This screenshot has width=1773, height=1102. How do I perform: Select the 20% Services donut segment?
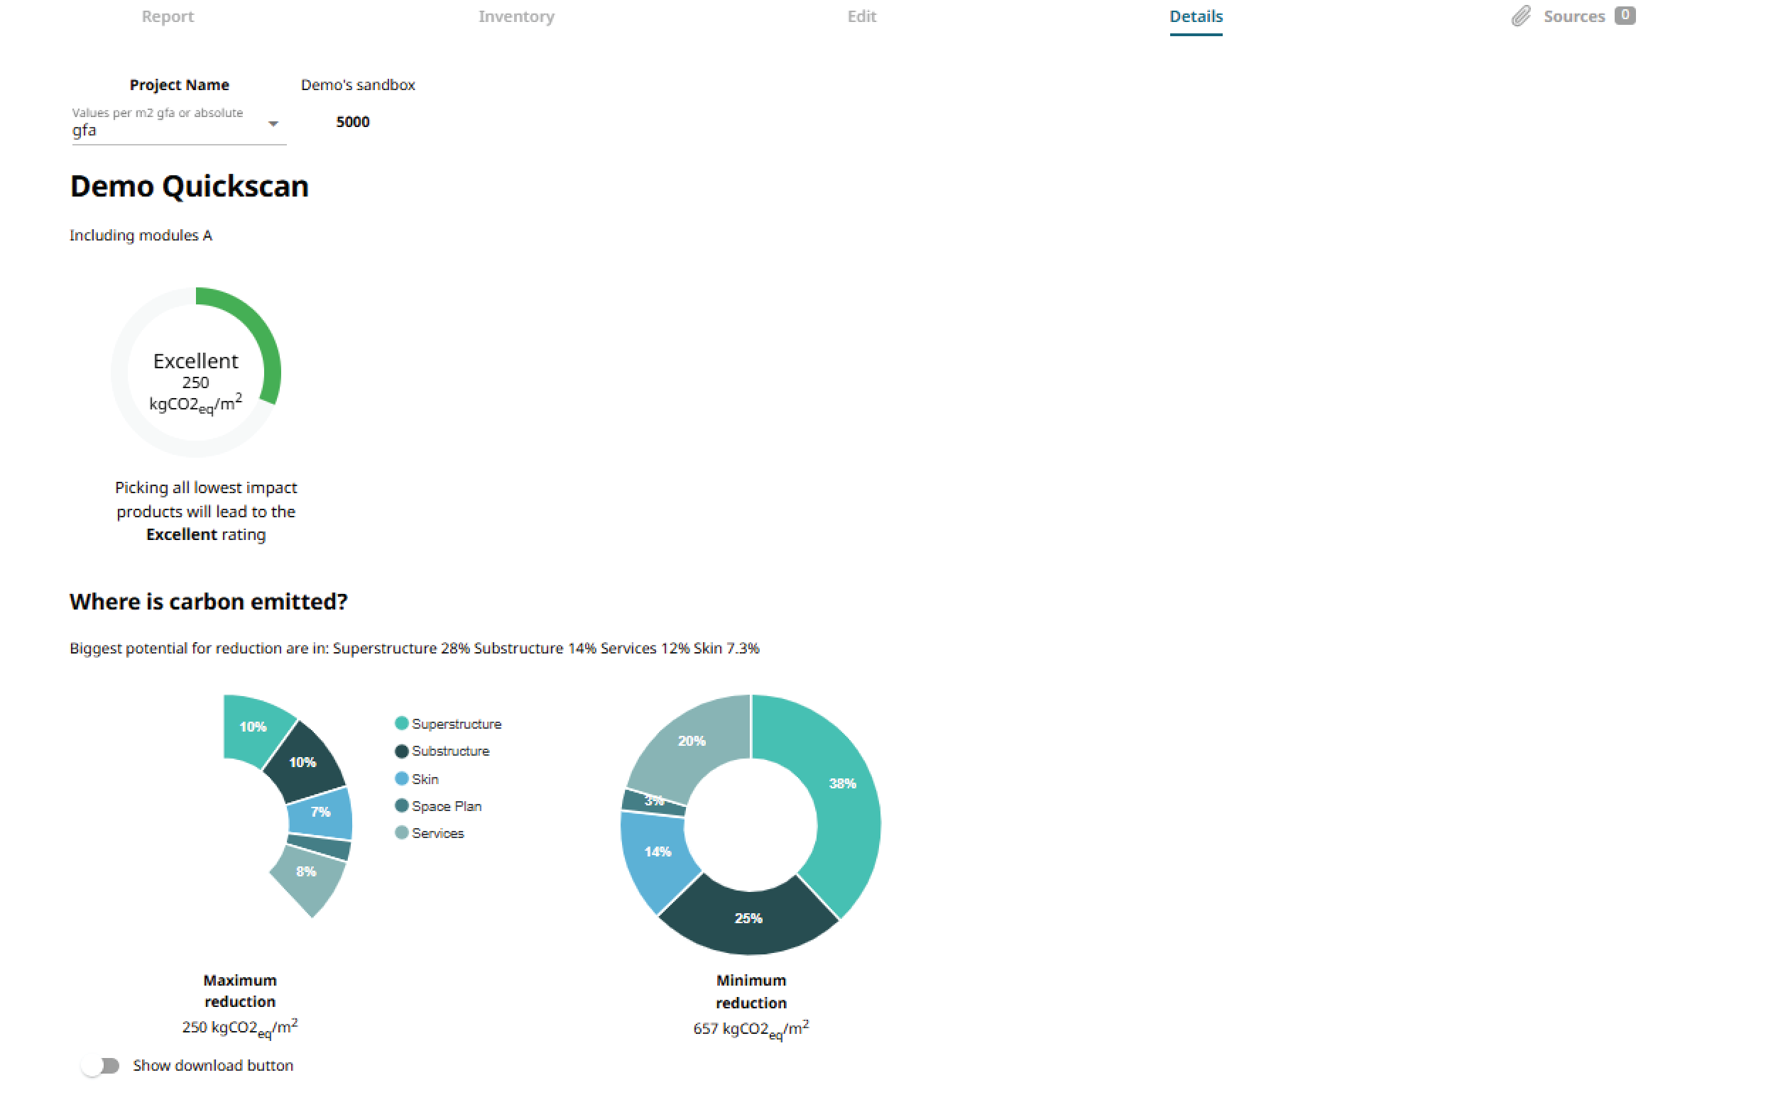pyautogui.click(x=692, y=742)
